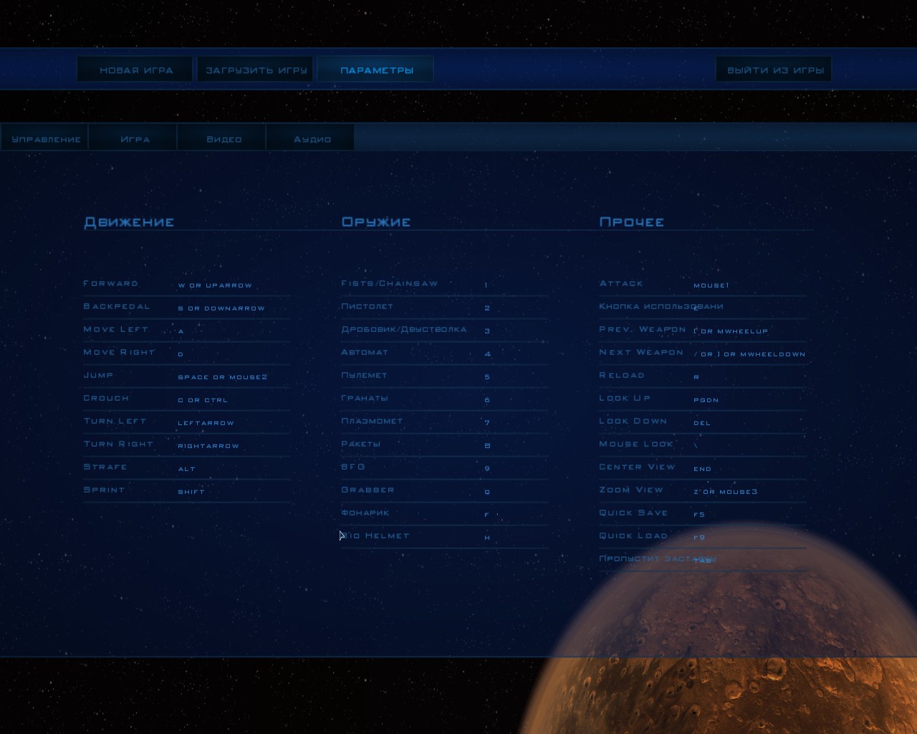The width and height of the screenshot is (917, 734).
Task: Click the Look Up binding
Action: [703, 399]
